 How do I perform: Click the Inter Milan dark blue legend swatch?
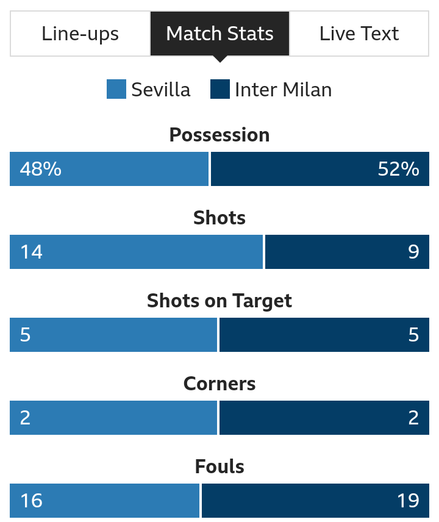pyautogui.click(x=220, y=89)
